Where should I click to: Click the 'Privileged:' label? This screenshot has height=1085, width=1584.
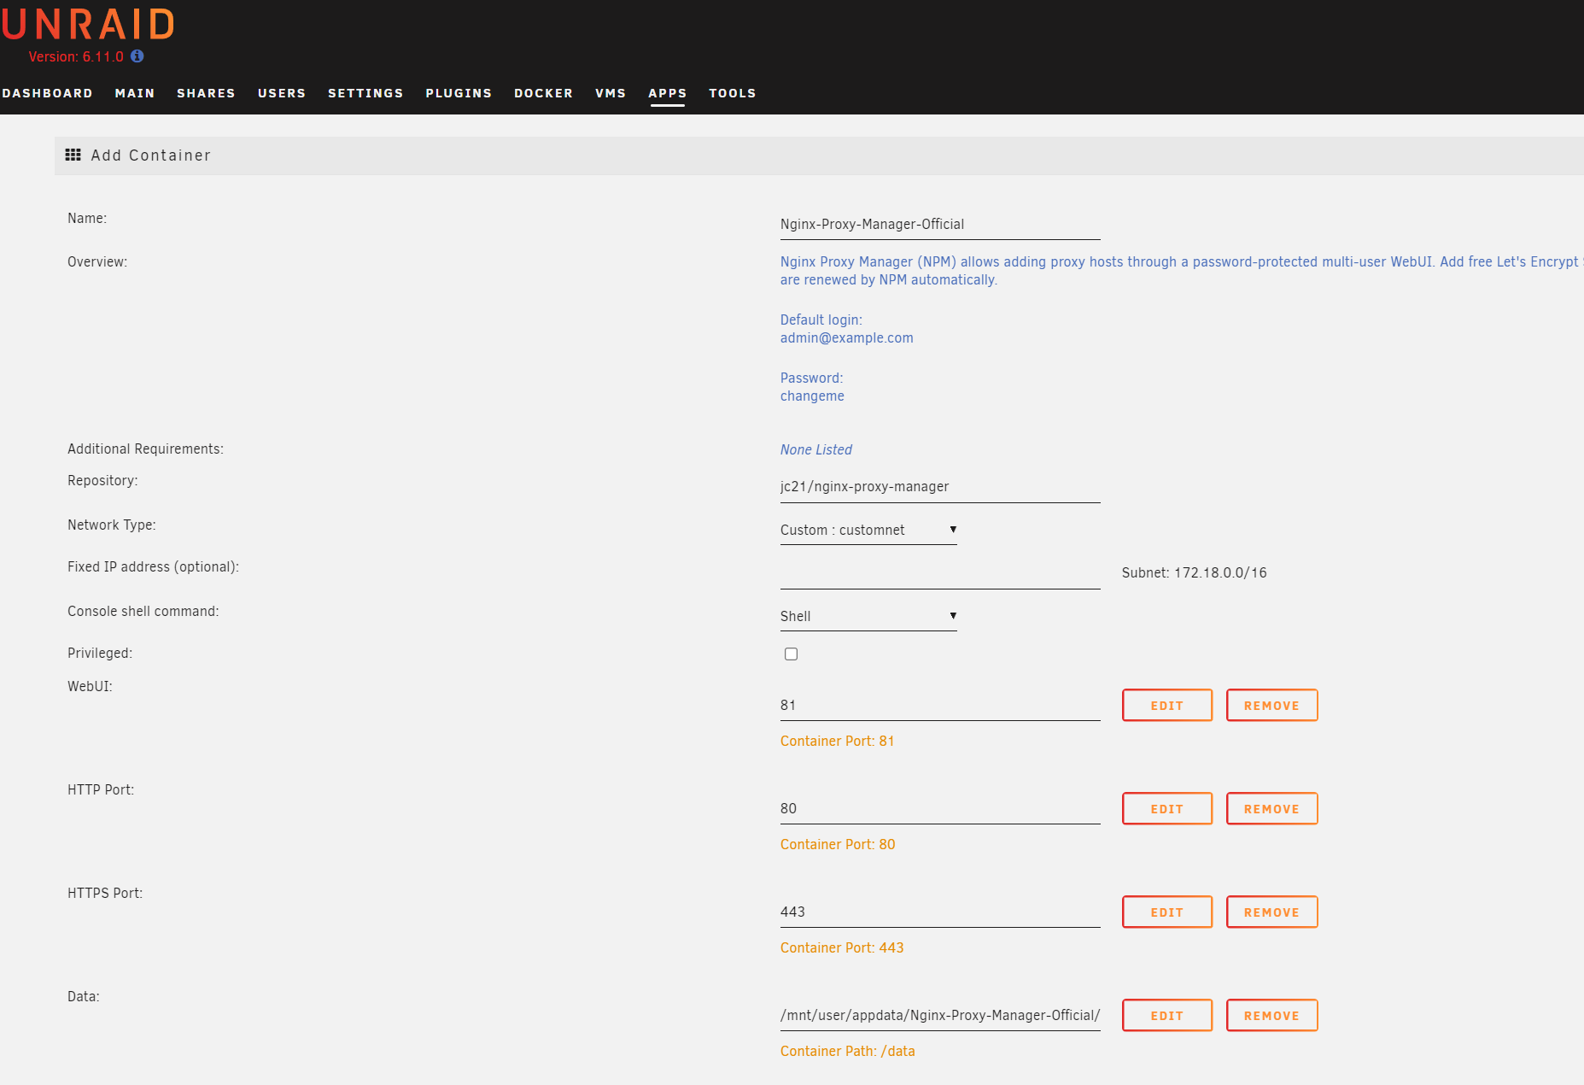coord(100,653)
